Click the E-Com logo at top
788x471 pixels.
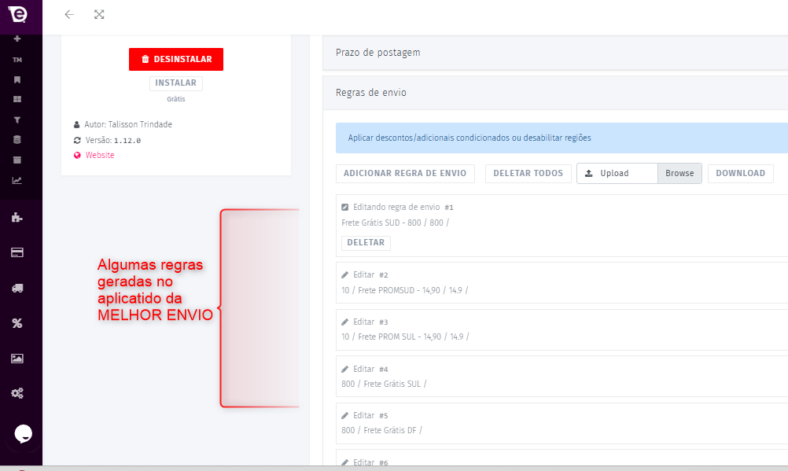[x=17, y=14]
